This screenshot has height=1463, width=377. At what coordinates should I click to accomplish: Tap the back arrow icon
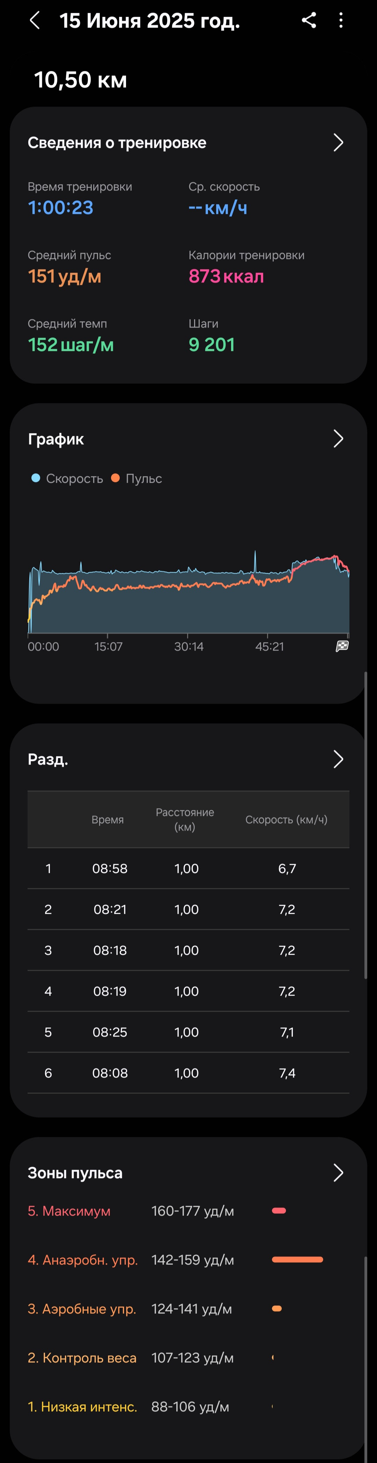pyautogui.click(x=35, y=21)
